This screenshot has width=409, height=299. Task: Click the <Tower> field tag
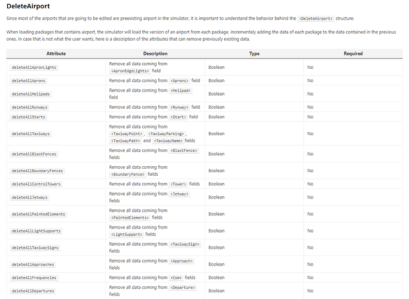(x=178, y=184)
